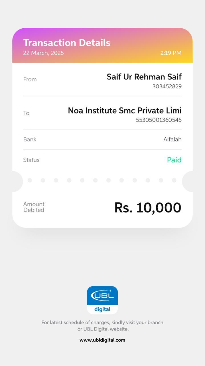Click the dotted receipt tear line
Screen dimensions: 205x366
[102, 180]
